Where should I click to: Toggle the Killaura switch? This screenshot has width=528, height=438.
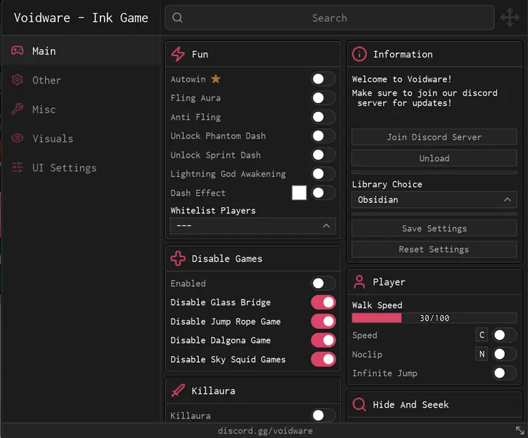click(x=323, y=416)
